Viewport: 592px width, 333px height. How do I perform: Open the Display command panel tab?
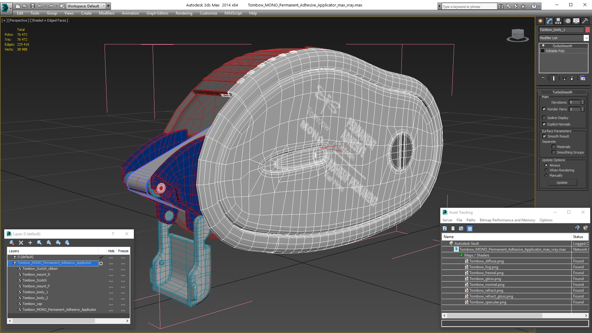[x=576, y=21]
